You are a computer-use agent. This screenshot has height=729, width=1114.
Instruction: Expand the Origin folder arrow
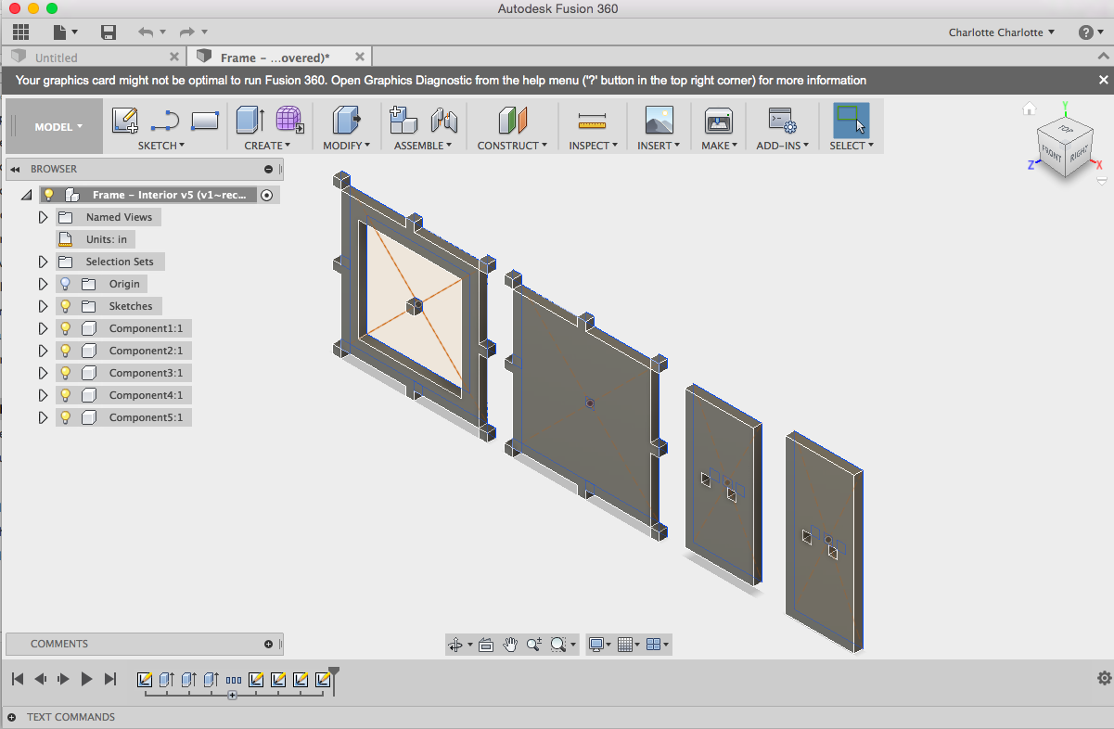point(43,284)
